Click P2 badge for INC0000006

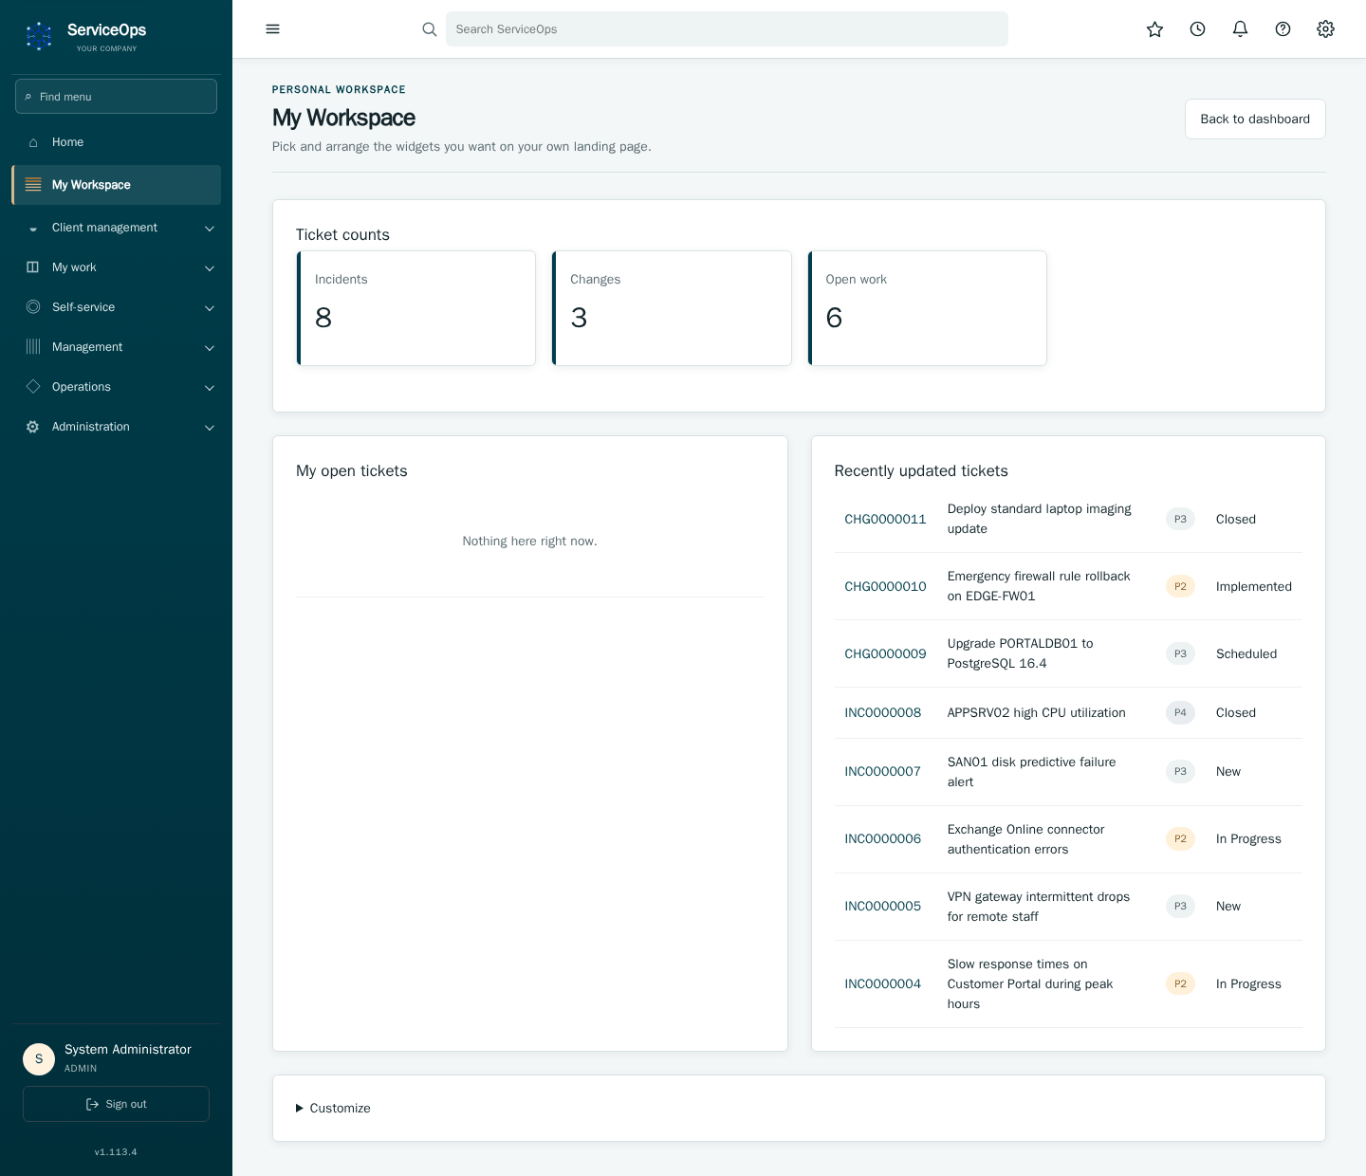1180,838
